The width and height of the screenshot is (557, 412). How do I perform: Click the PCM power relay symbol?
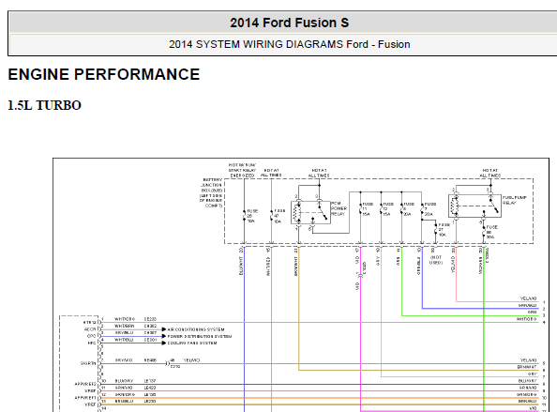[310, 213]
